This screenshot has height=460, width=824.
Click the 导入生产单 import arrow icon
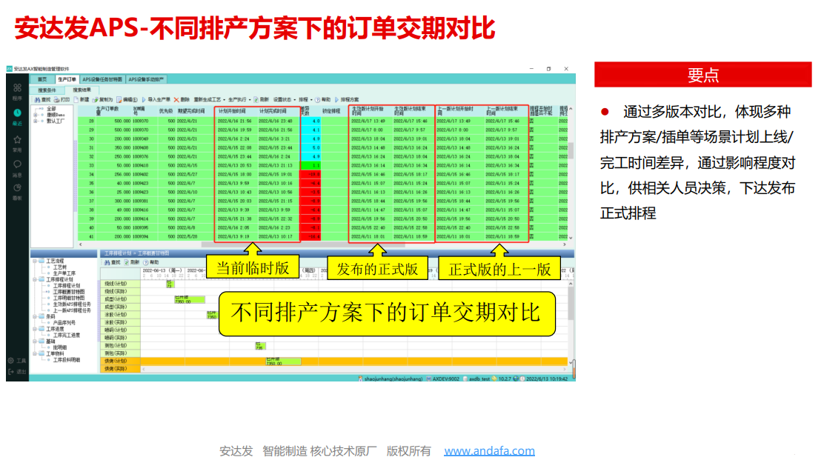(x=144, y=100)
